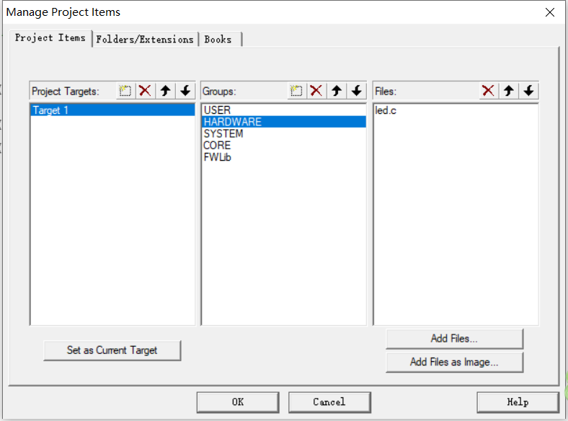Move selected group down
The width and height of the screenshot is (568, 421).
pos(357,91)
